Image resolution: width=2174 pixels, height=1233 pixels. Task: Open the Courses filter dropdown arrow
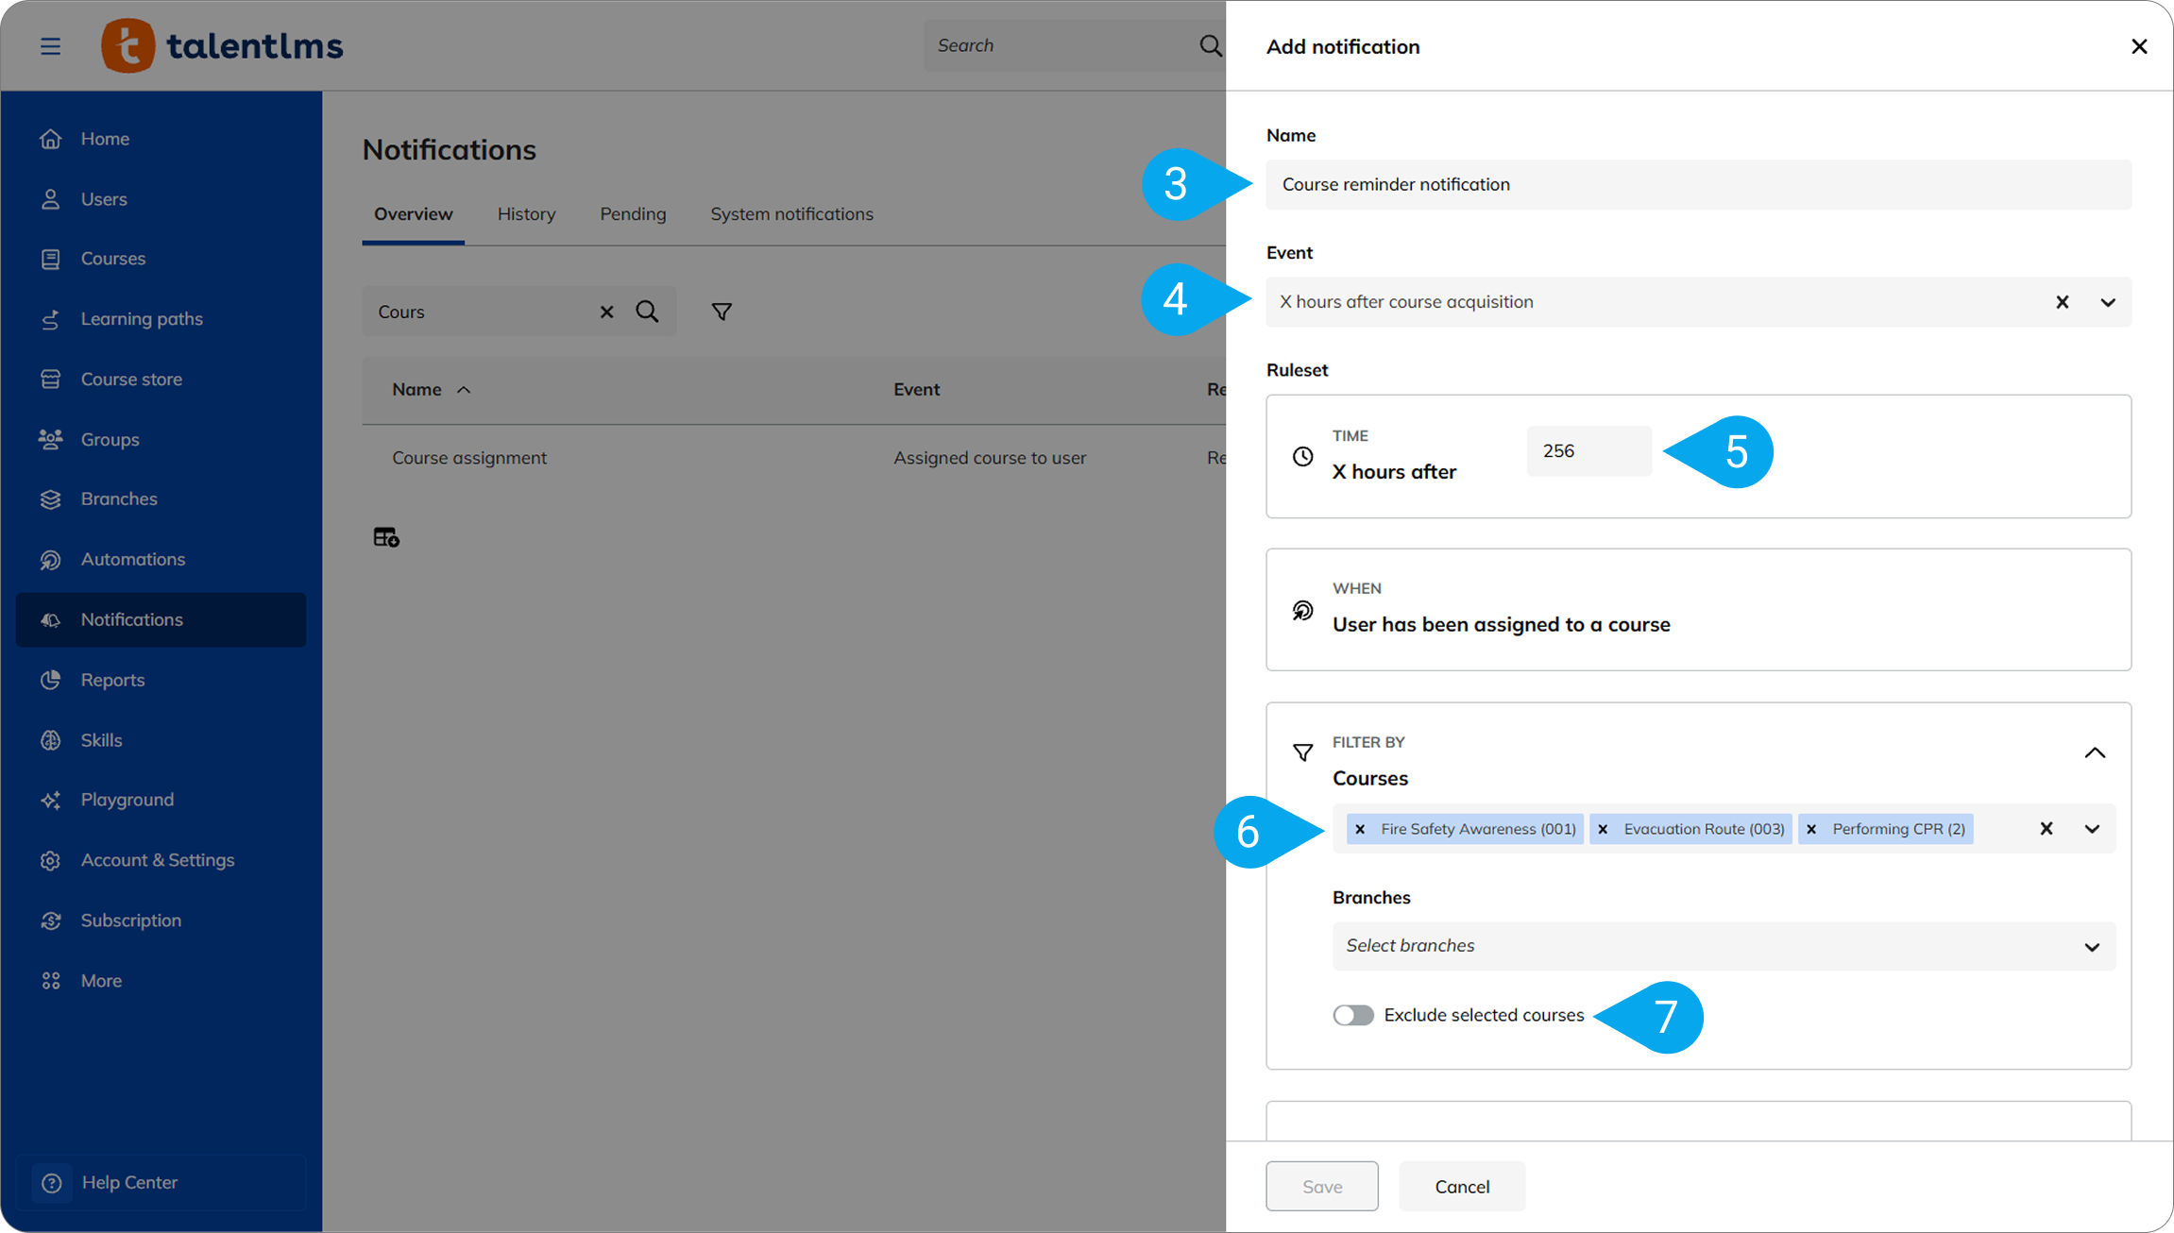pos(2092,829)
